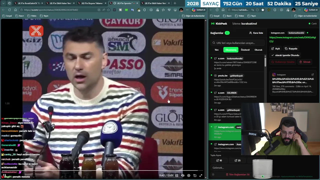This screenshot has width=320, height=180.
Task: Click Sohbet et in right browser
Action: [x=311, y=10]
